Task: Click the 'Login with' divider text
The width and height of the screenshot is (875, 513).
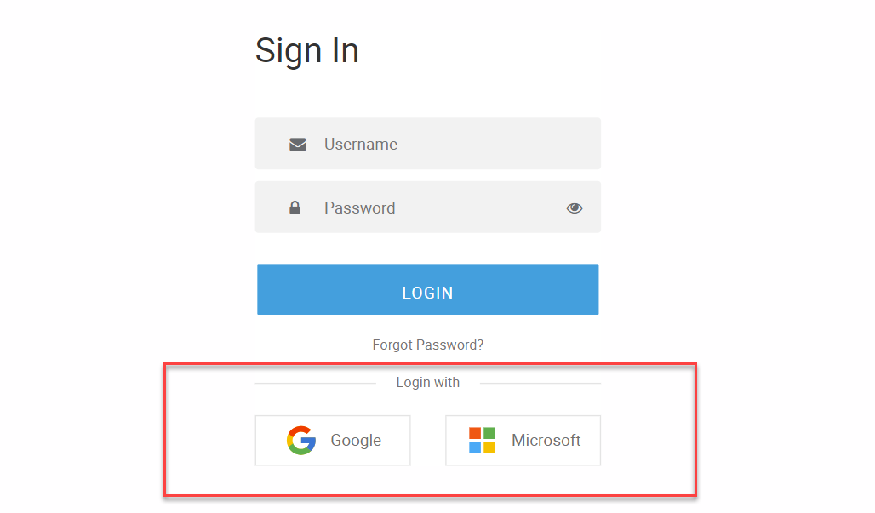Action: pos(428,383)
